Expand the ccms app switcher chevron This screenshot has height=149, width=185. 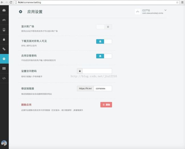coord(165,10)
